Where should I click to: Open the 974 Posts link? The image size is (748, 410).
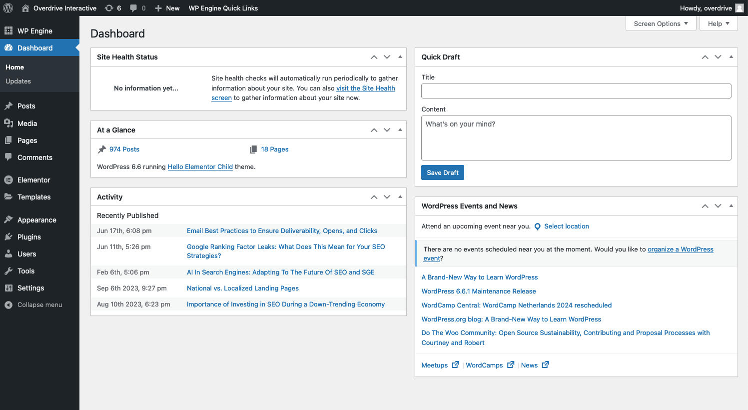124,149
